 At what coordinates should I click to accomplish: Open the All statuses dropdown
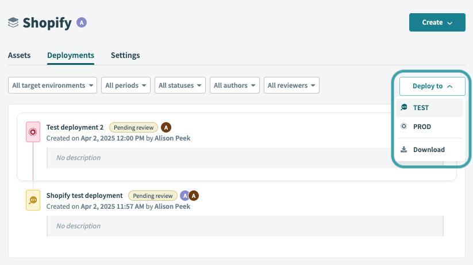[180, 85]
